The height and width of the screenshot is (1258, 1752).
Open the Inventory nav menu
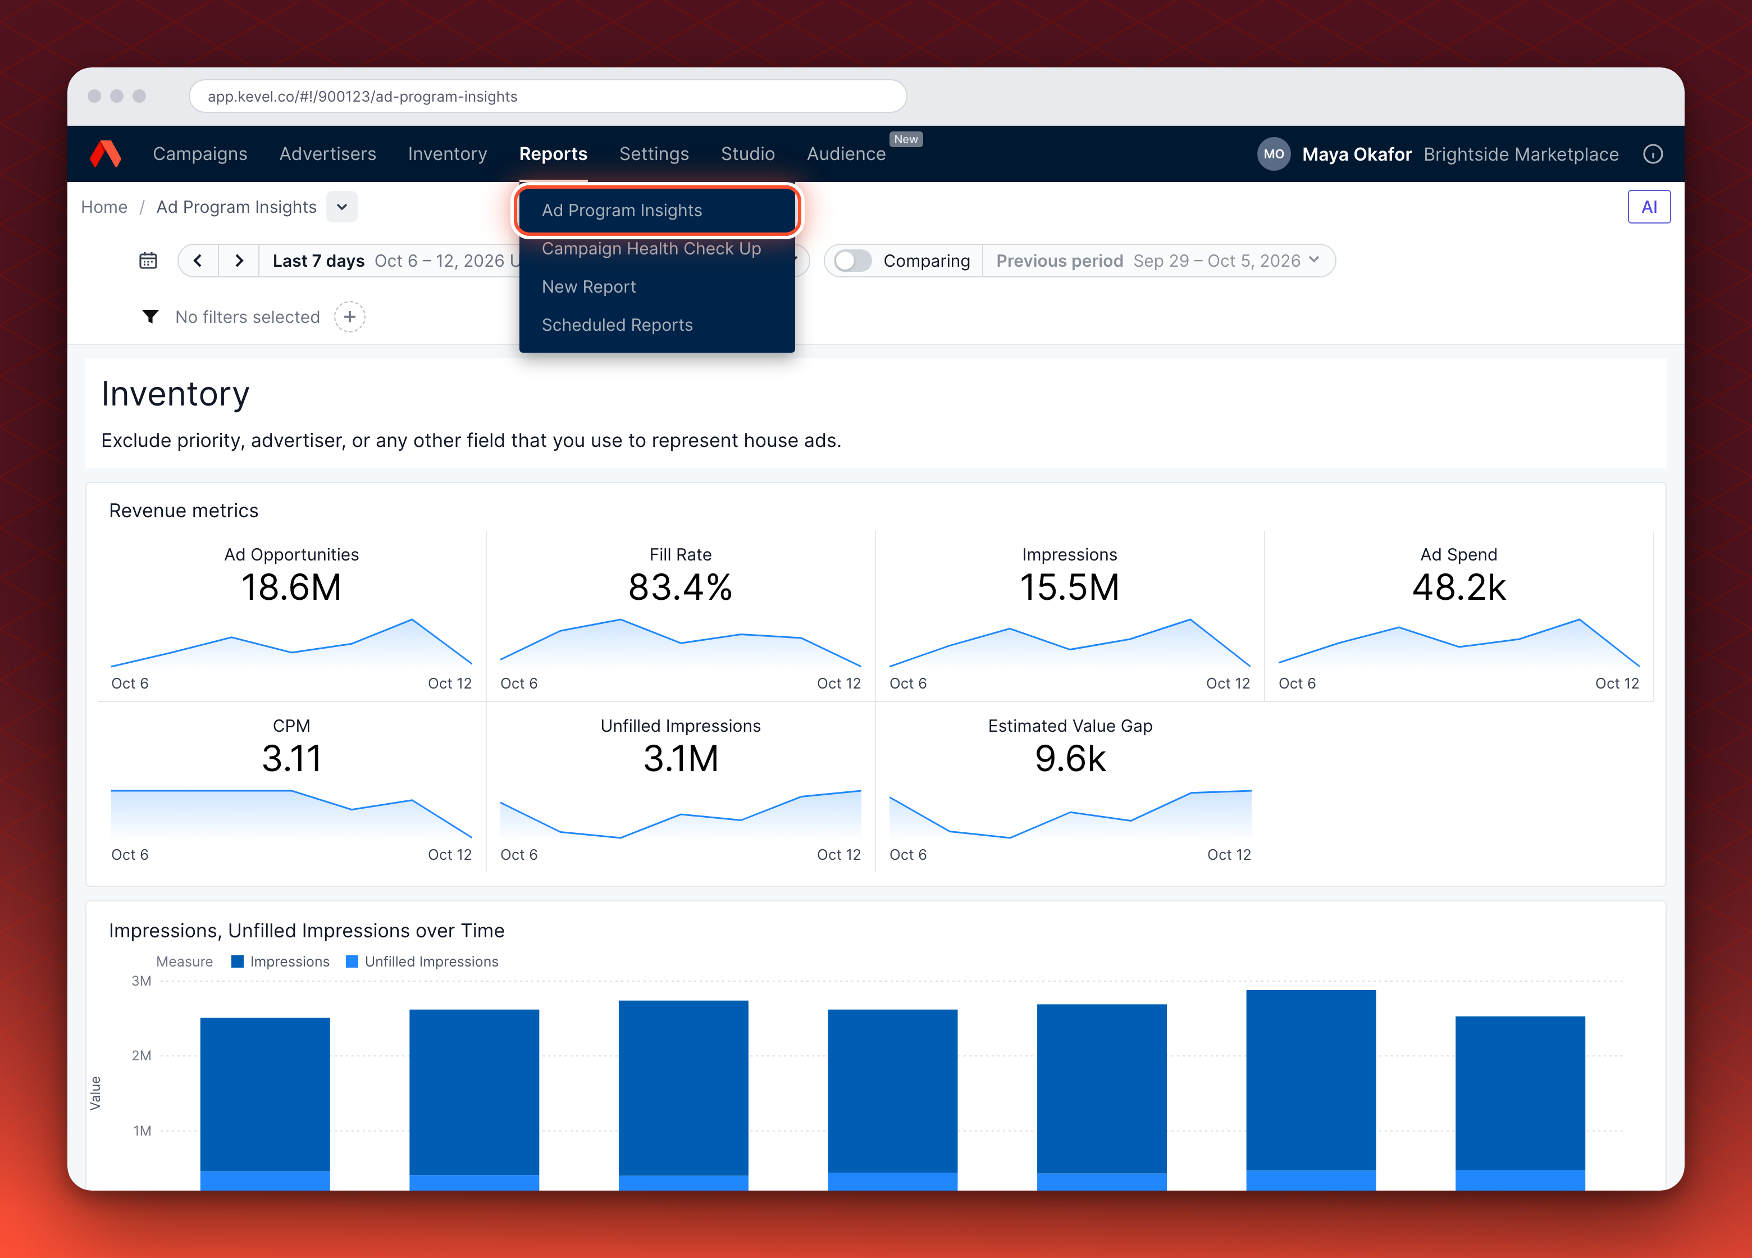click(448, 154)
